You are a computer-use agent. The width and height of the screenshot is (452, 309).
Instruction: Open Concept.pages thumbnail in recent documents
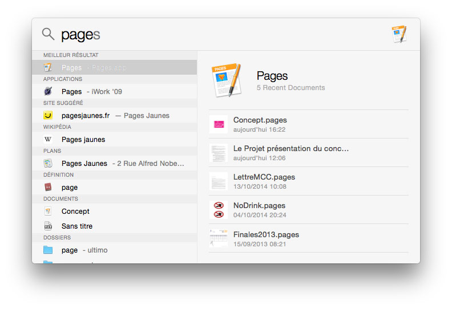[219, 124]
